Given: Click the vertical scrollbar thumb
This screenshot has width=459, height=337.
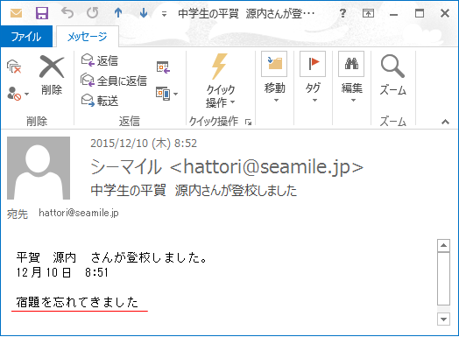Looking at the screenshot, I should (443, 278).
